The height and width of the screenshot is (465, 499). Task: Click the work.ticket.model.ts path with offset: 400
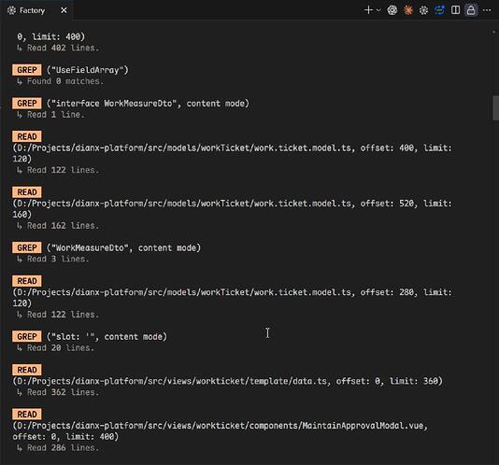[233, 153]
